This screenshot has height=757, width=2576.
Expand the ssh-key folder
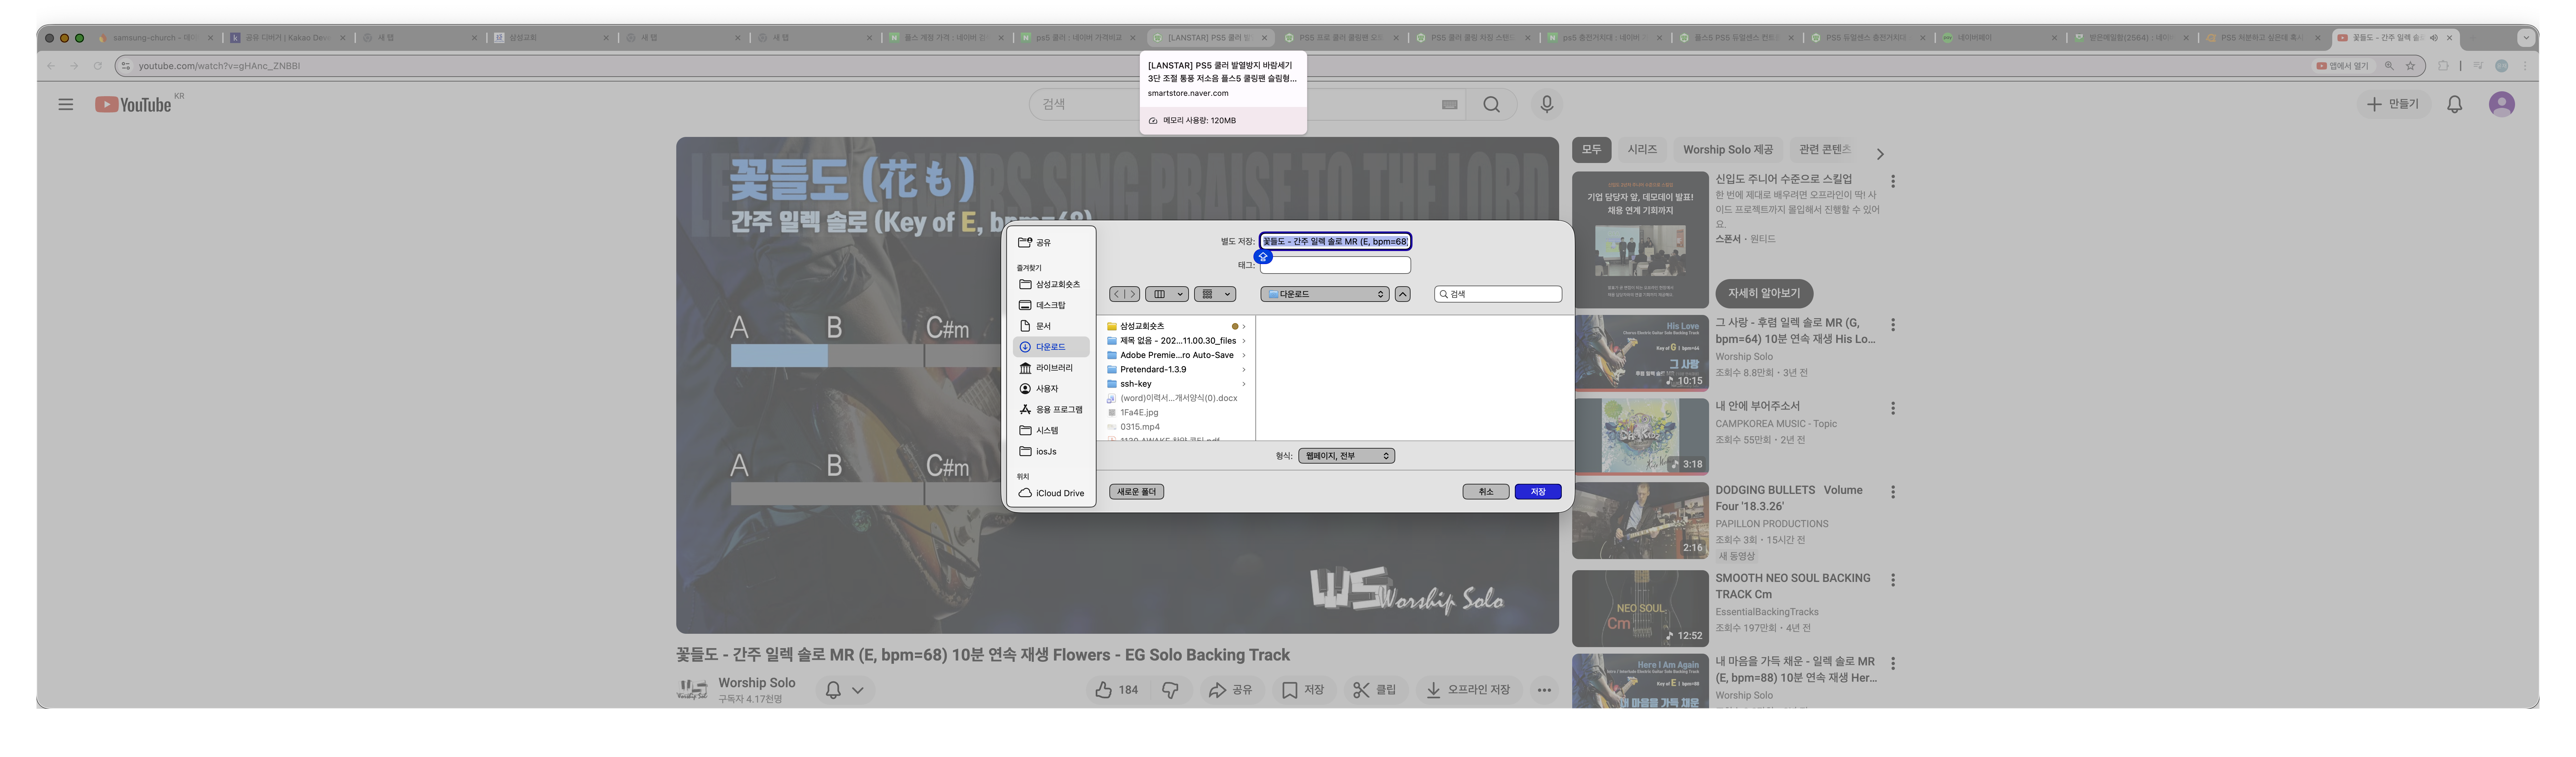[x=1243, y=384]
